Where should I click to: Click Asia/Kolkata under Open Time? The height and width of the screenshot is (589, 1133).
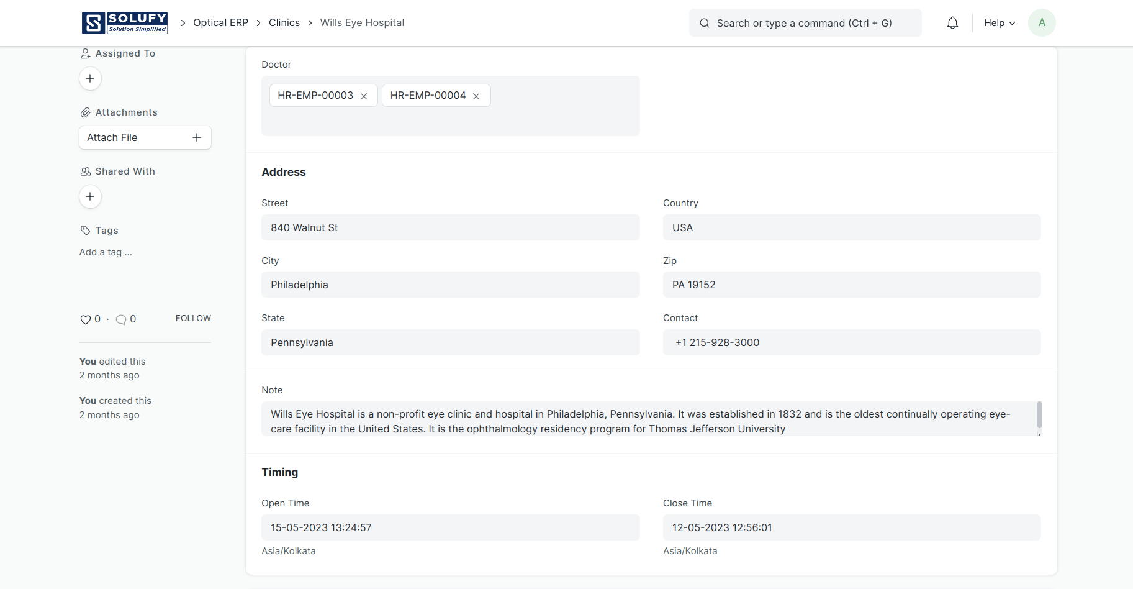coord(289,551)
